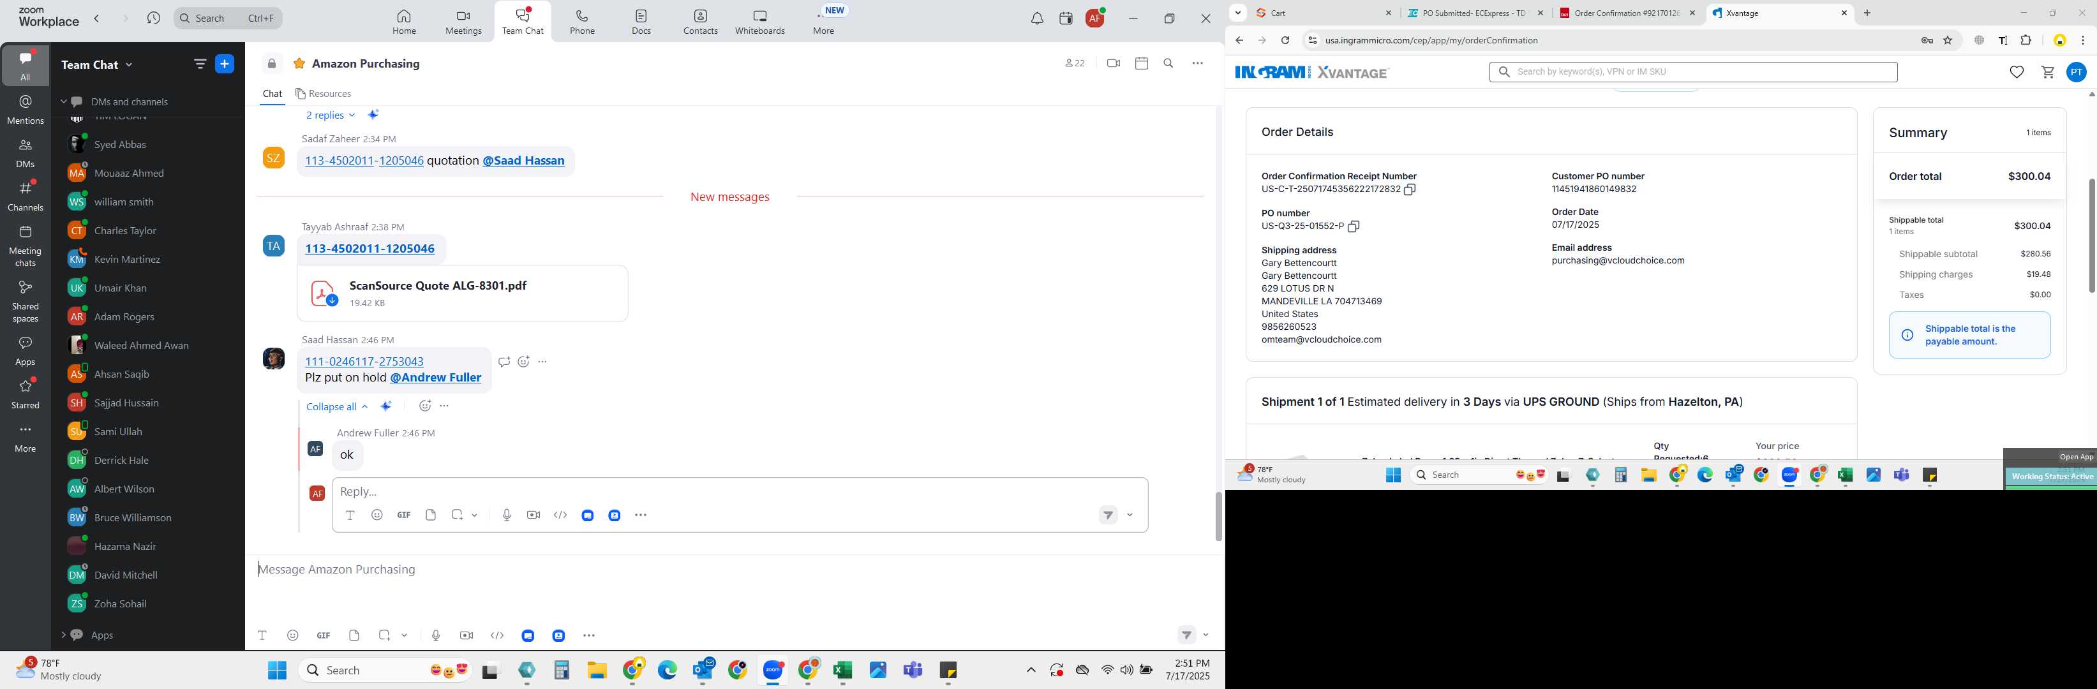Viewport: 2097px width, 689px height.
Task: Open Starred section in Zoom sidebar
Action: [x=26, y=394]
